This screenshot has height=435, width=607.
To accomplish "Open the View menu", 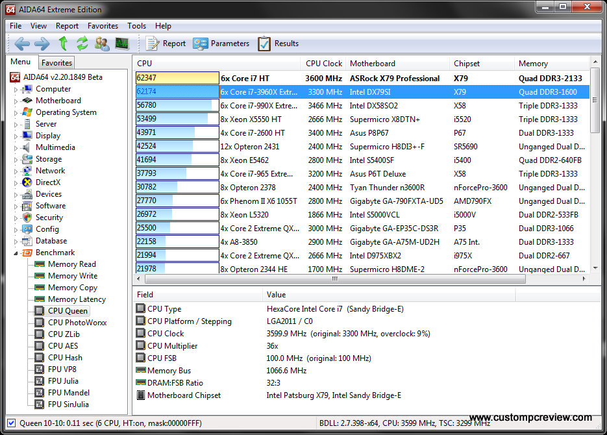I will [x=38, y=26].
